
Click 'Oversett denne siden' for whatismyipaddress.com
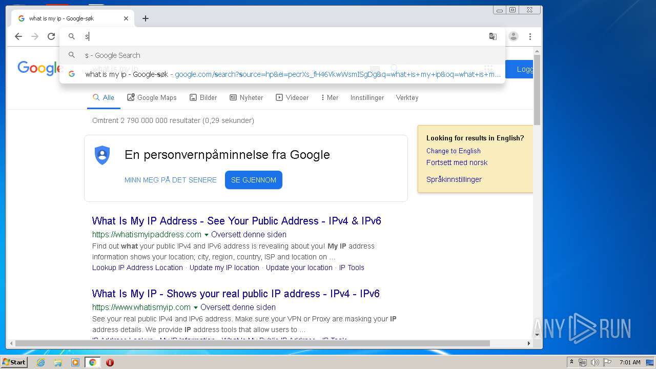[249, 234]
